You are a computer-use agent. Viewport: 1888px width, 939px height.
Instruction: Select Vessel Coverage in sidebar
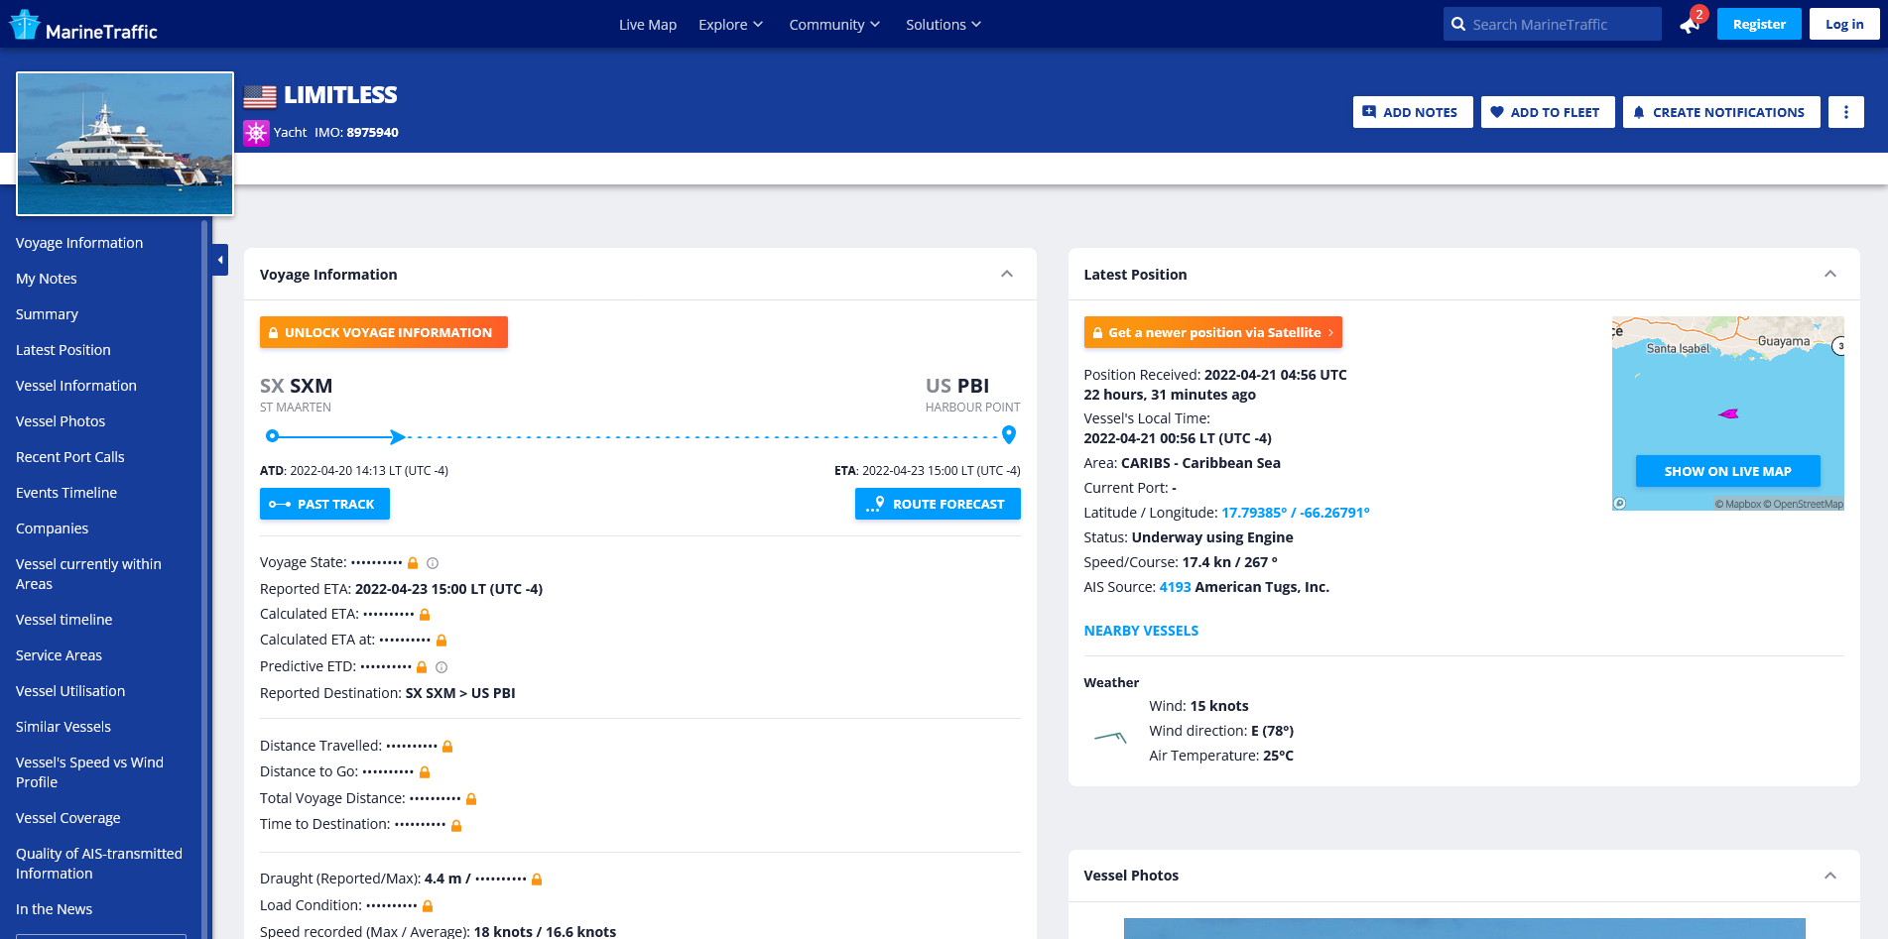click(x=68, y=818)
